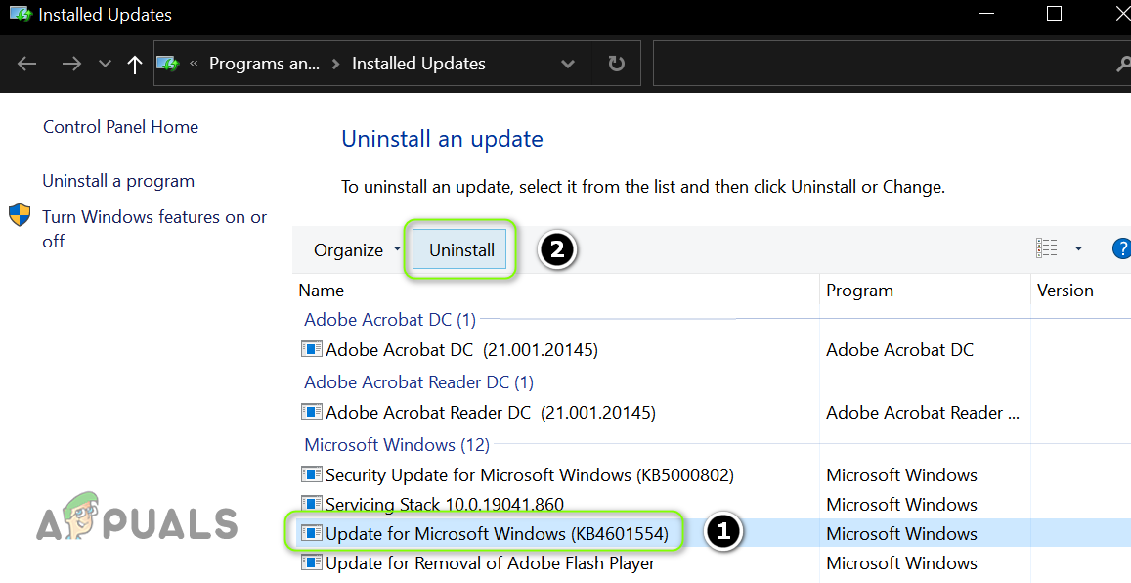1131x583 pixels.
Task: Refresh the Installed Updates list
Action: (x=616, y=64)
